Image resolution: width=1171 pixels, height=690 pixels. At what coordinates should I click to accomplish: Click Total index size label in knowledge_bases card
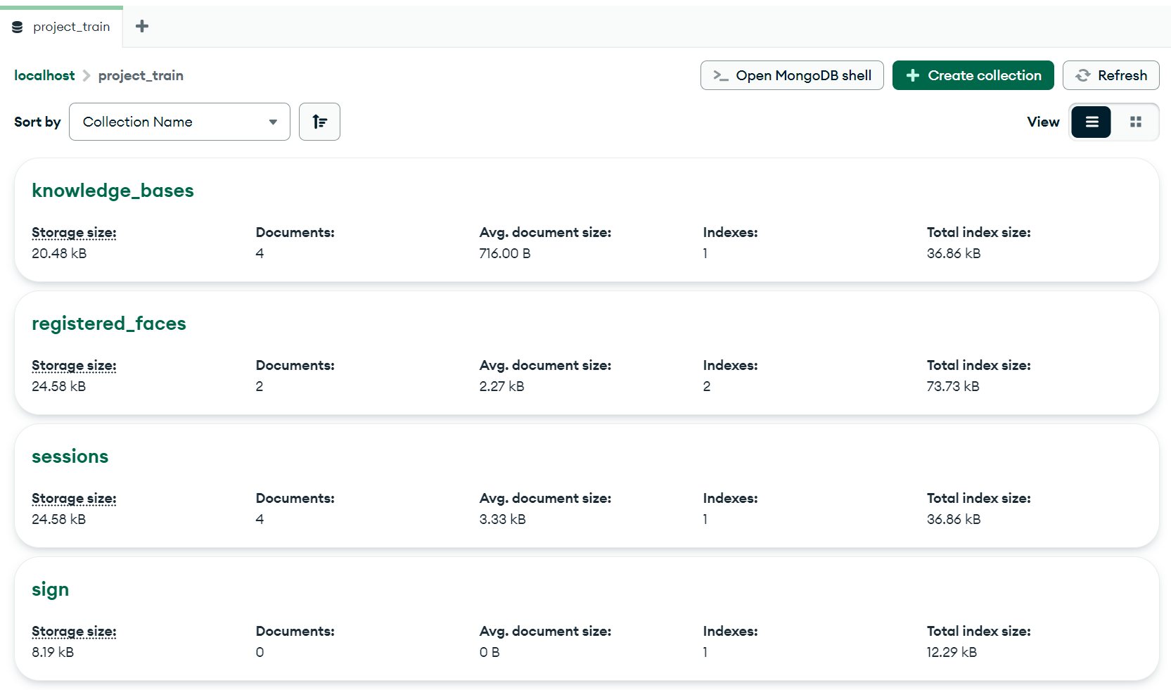coord(979,232)
